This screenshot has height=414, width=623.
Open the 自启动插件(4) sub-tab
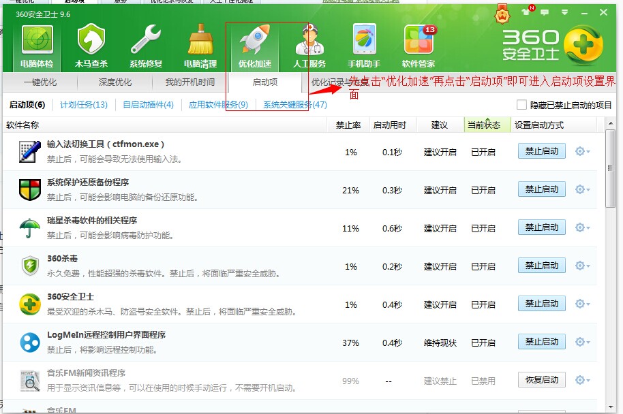point(148,105)
